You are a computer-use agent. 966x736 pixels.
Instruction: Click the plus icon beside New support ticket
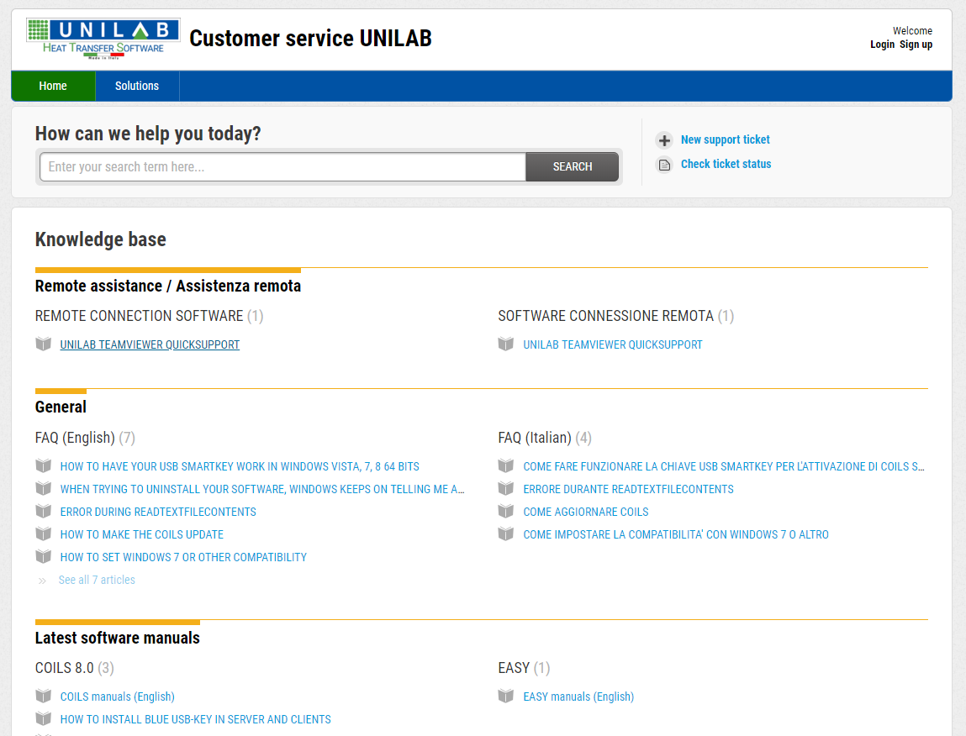pyautogui.click(x=664, y=140)
